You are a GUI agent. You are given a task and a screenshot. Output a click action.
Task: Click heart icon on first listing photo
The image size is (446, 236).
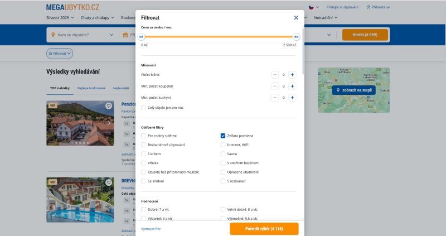click(x=109, y=106)
